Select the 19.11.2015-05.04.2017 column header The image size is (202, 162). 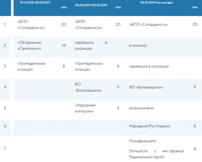(35, 2)
